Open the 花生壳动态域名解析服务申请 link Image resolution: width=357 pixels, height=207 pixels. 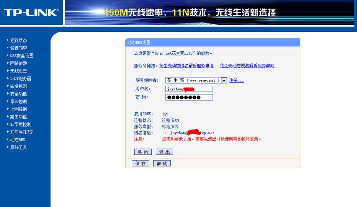(186, 66)
